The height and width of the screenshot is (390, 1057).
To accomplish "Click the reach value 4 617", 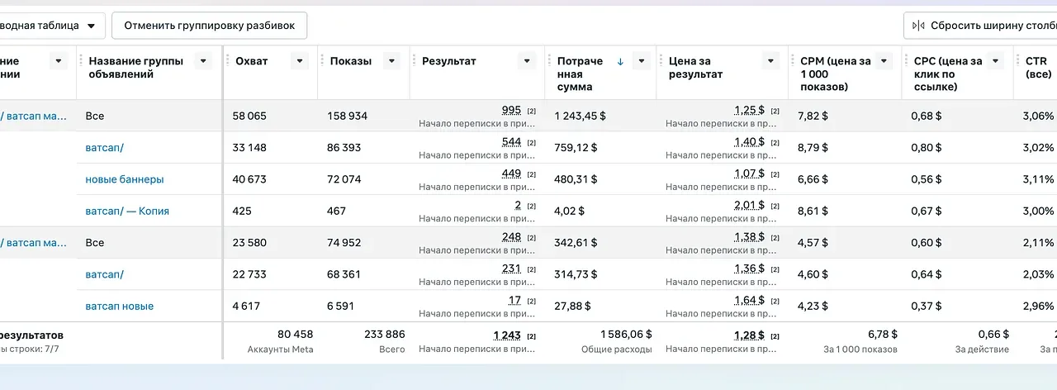I will 248,306.
